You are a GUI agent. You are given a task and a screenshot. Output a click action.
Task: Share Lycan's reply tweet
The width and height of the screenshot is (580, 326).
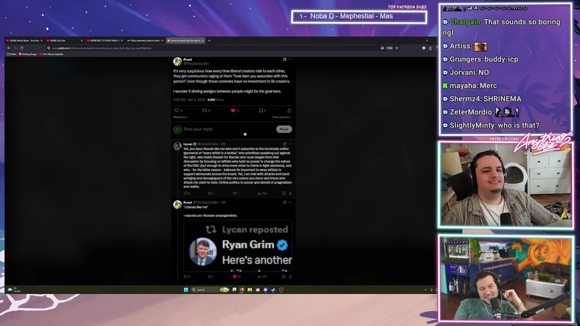(290, 193)
